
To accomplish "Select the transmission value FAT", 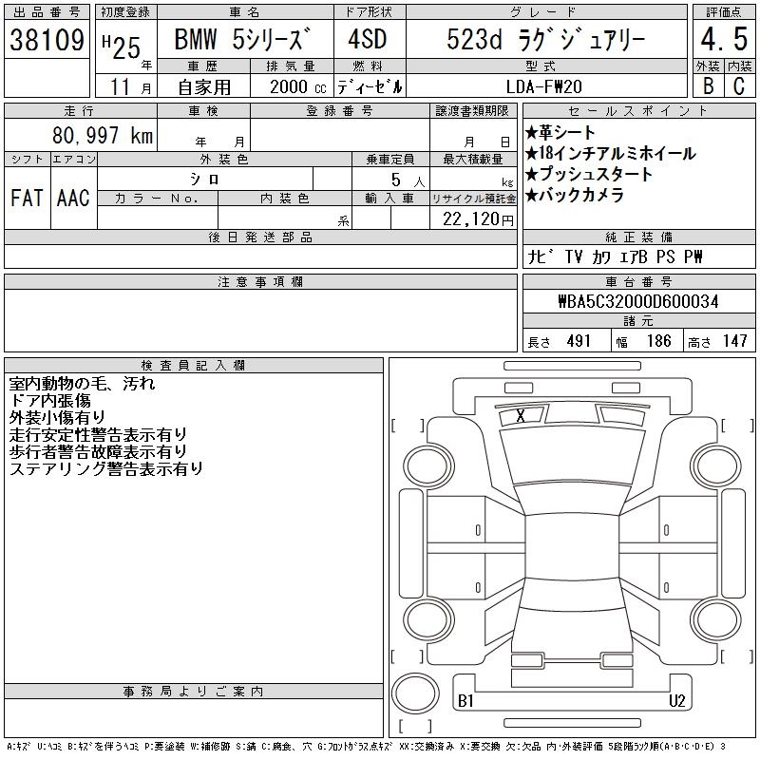I will click(27, 198).
